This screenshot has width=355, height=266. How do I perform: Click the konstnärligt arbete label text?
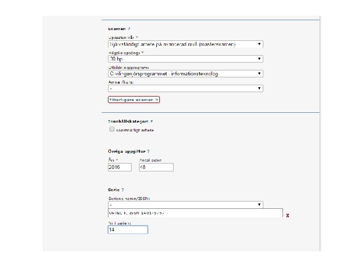(135, 130)
